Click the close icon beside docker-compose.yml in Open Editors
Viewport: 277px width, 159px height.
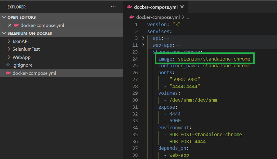(10, 25)
